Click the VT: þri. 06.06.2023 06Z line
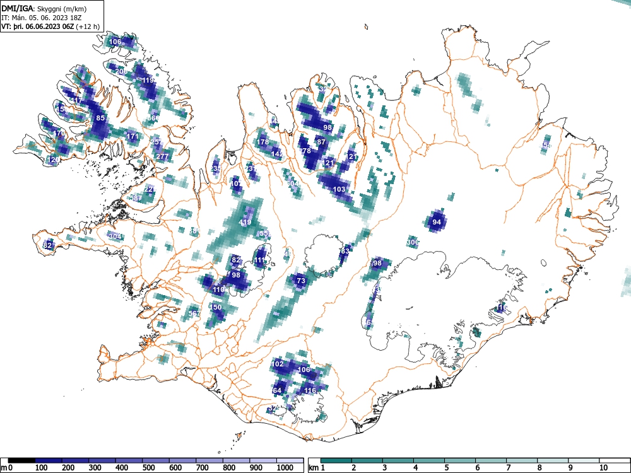The image size is (631, 473). [50, 26]
